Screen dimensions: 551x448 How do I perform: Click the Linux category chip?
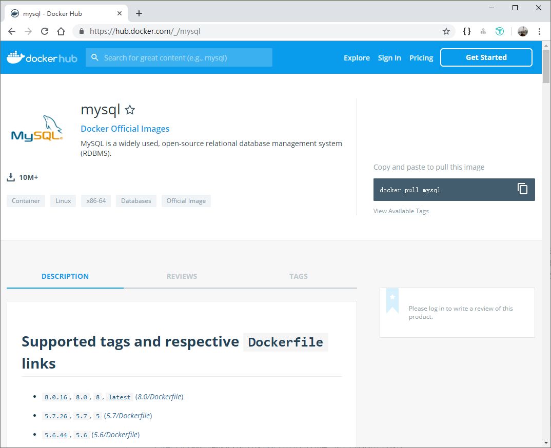point(63,201)
